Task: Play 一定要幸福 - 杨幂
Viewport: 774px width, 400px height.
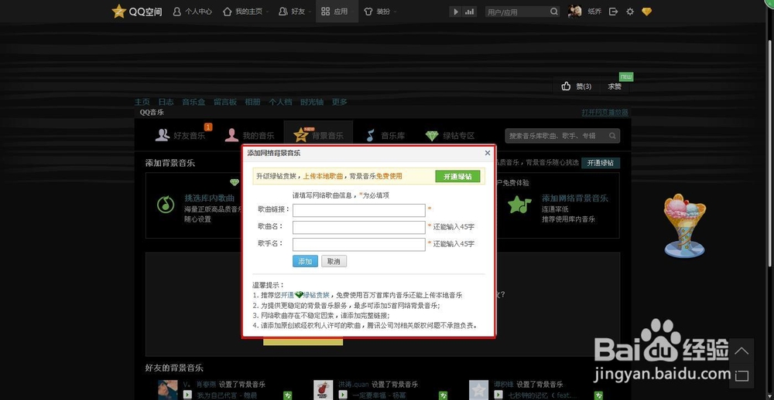Action: point(343,395)
